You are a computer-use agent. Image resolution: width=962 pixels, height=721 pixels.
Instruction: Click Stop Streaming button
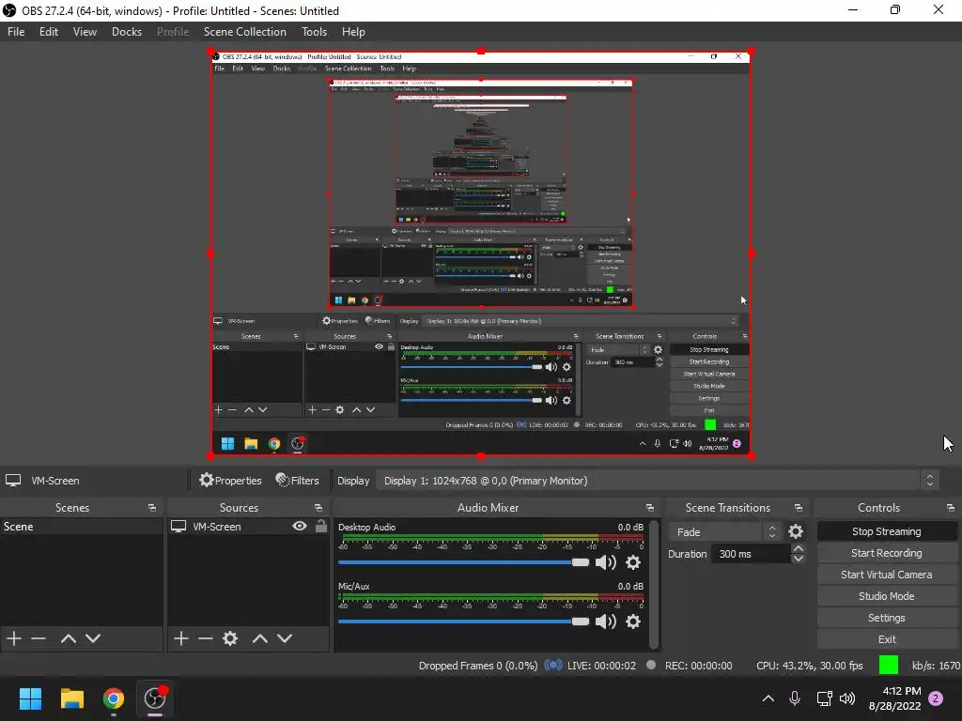tap(887, 531)
